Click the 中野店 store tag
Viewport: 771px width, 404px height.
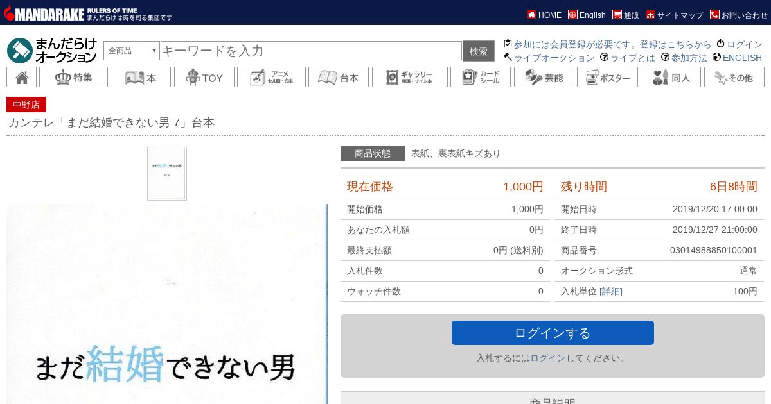coord(26,105)
